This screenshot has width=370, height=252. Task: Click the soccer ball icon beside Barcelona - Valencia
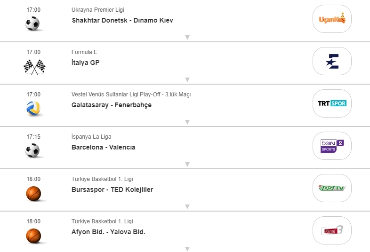33,150
